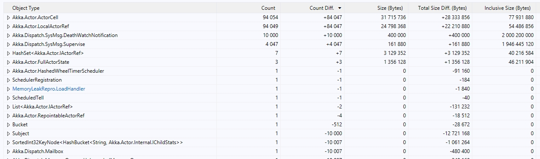Image resolution: width=540 pixels, height=159 pixels.
Task: Expand the HashSet<Akka.Actor.IActorRef> row
Action: pos(9,53)
